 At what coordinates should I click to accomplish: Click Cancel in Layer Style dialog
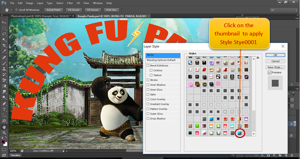[275, 61]
